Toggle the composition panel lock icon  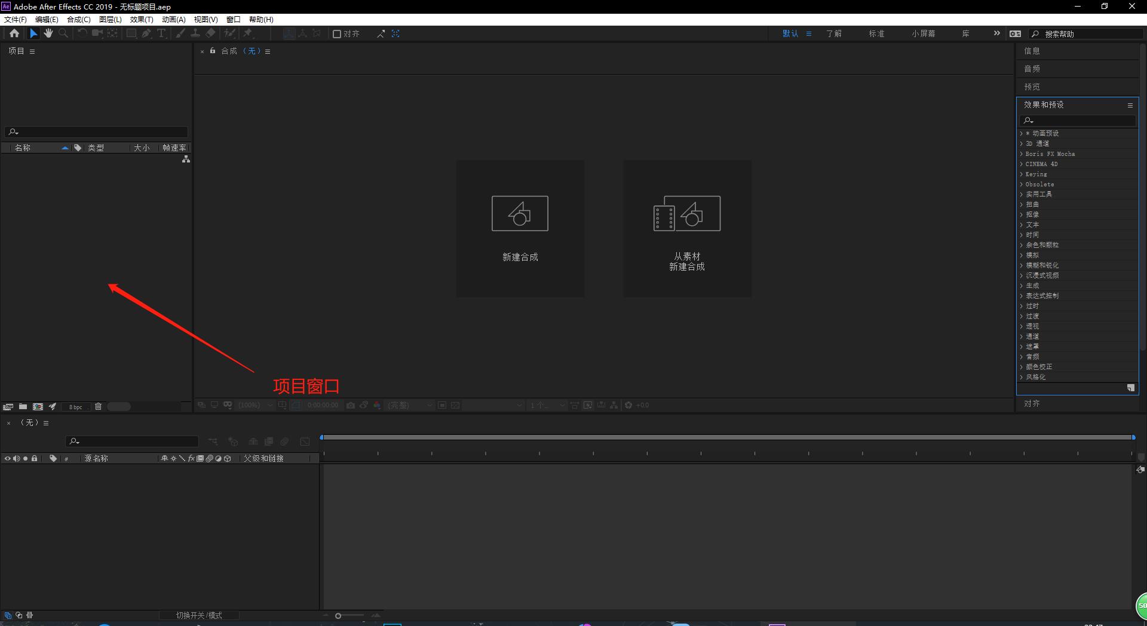click(213, 51)
